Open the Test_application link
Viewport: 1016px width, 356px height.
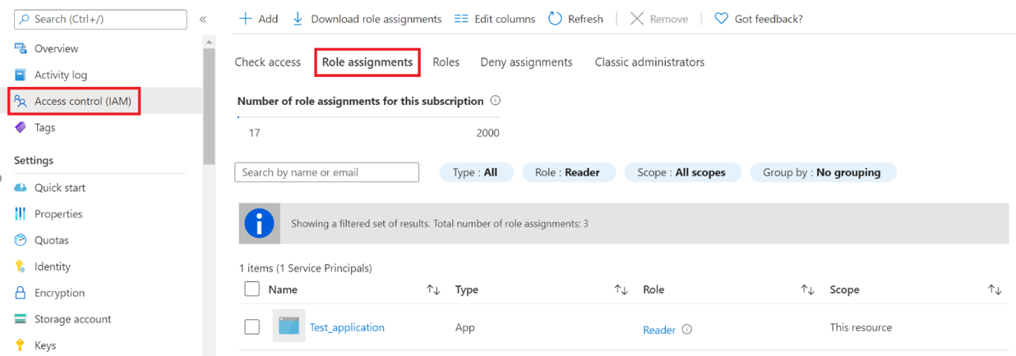pos(347,327)
